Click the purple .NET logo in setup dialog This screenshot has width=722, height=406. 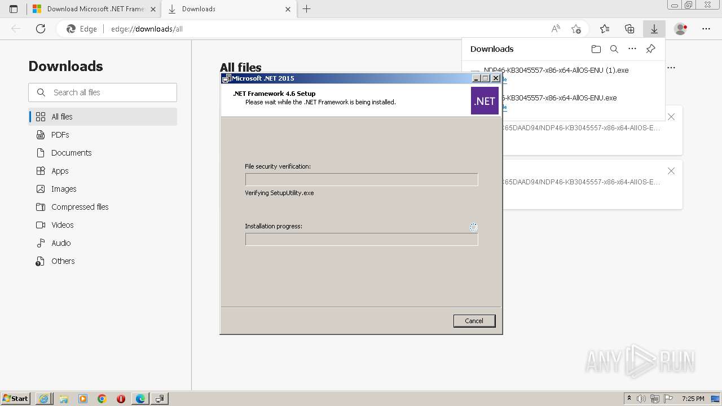485,101
